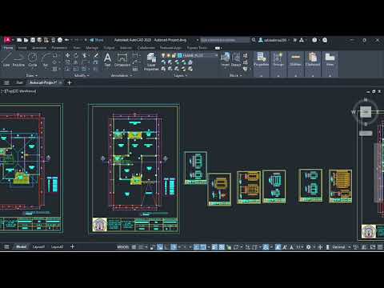This screenshot has height=288, width=384.
Task: Click the ViewCube top face
Action: tap(366, 112)
